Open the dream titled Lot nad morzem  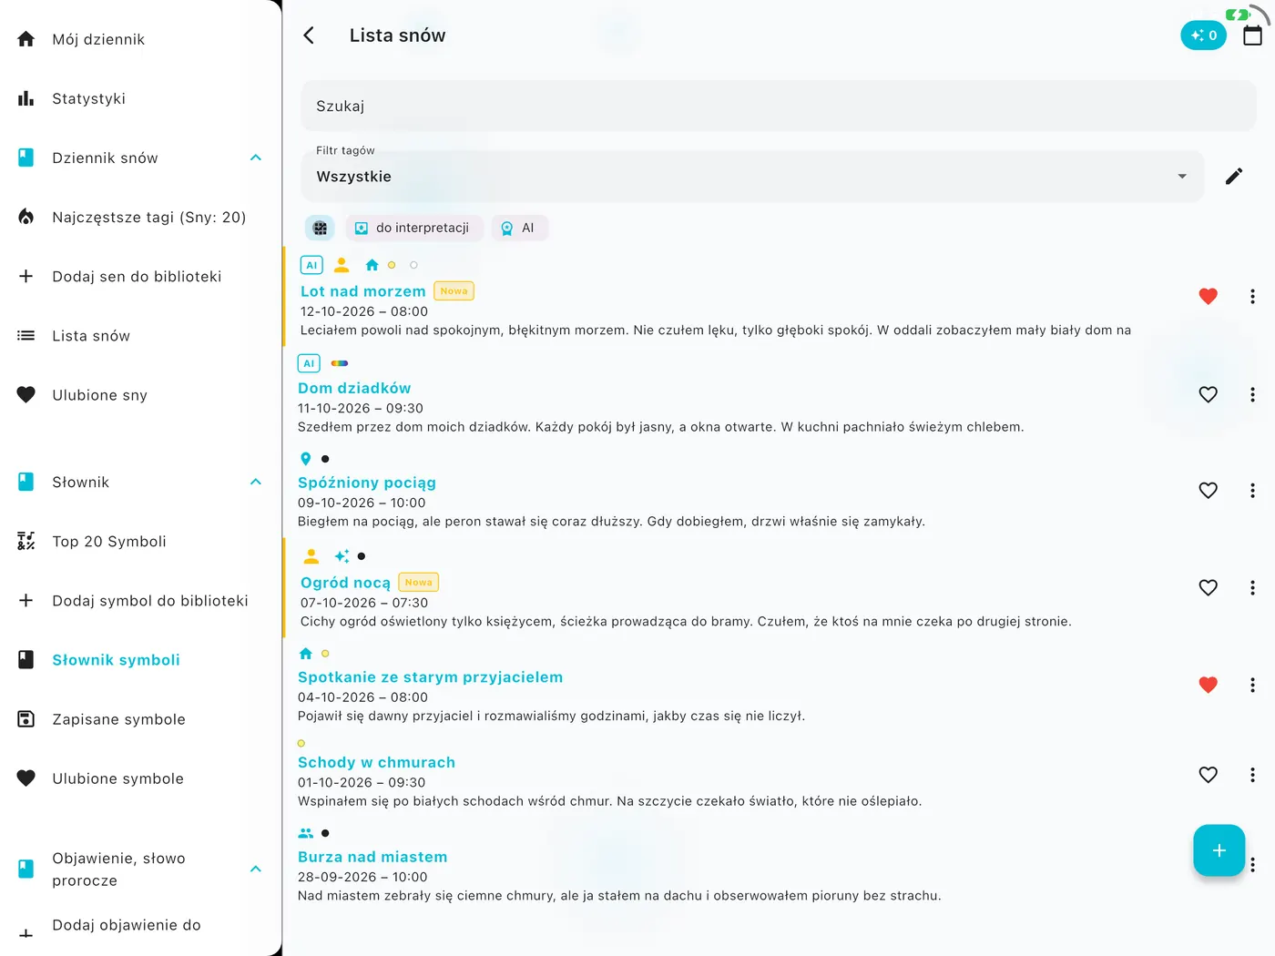click(363, 291)
